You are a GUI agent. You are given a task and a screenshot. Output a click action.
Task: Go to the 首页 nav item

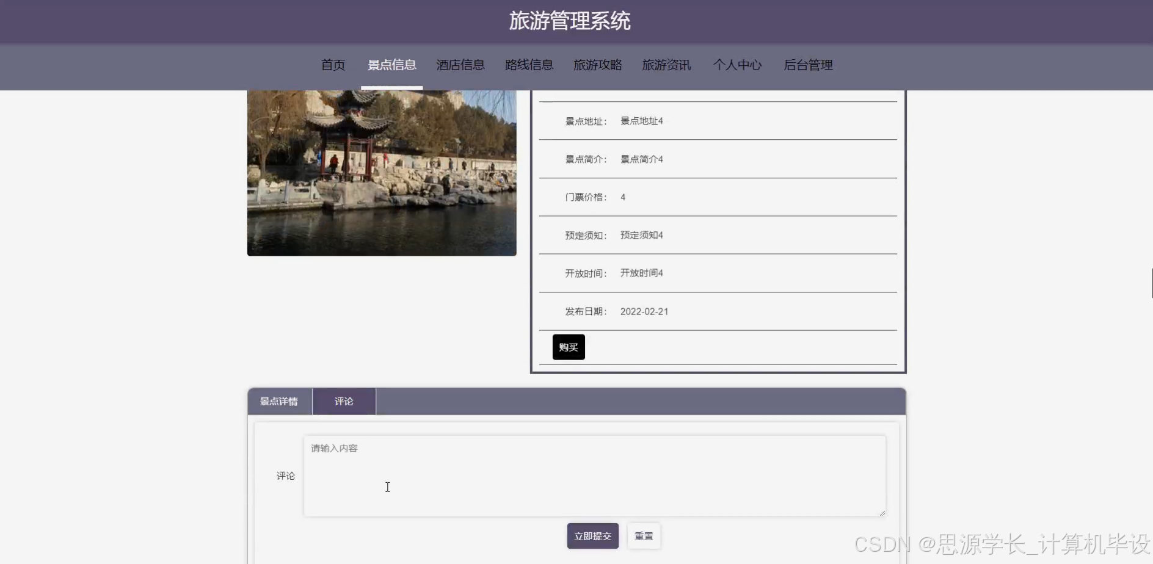tap(333, 65)
